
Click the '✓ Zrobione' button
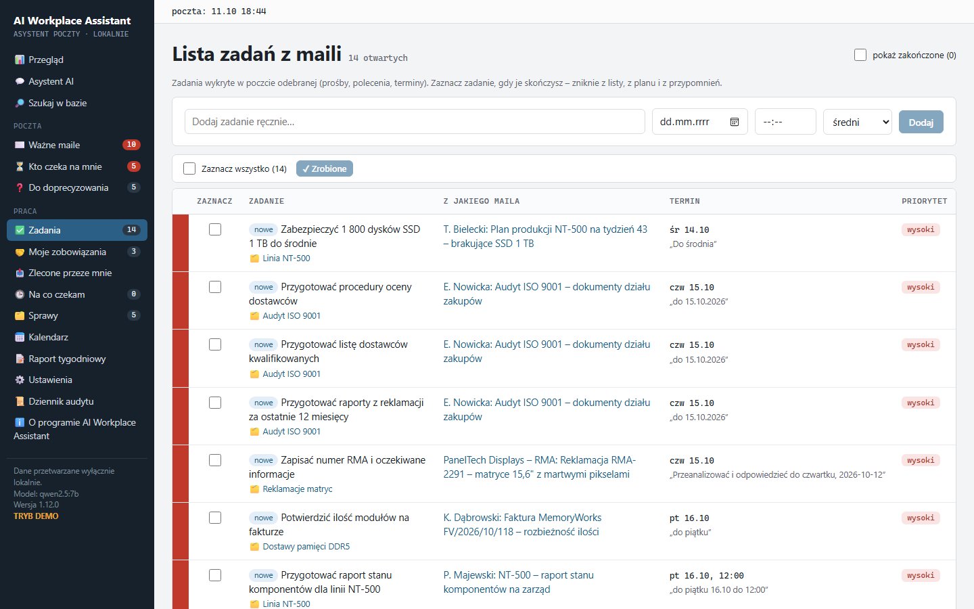pos(325,168)
